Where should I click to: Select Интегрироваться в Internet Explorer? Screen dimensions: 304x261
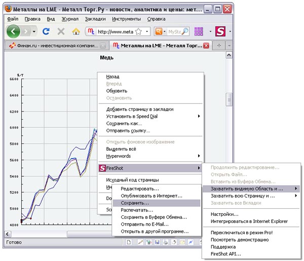pyautogui.click(x=251, y=221)
